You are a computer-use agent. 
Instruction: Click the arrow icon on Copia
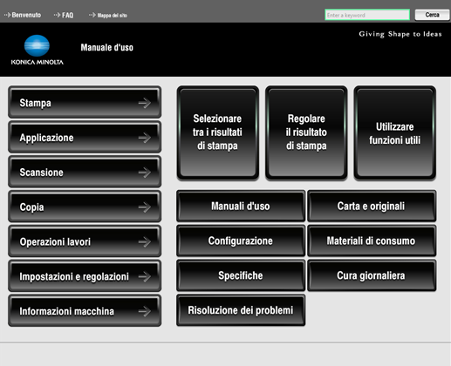145,207
